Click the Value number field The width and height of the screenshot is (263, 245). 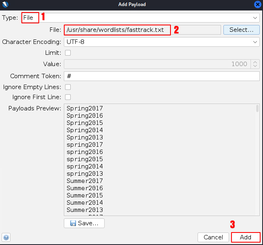[x=157, y=64]
